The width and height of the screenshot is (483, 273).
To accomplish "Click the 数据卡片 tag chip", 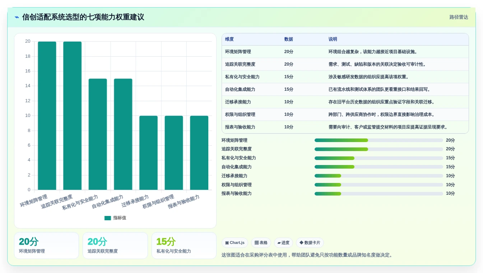I will [310, 243].
